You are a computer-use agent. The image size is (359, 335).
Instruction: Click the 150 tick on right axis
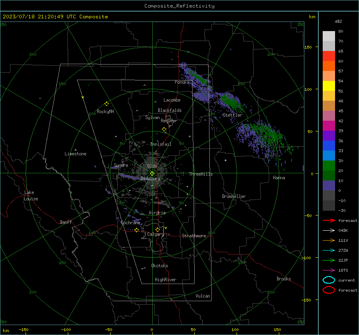pos(308,47)
